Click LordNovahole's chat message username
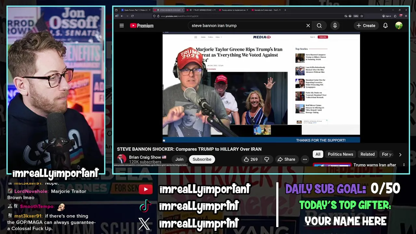Viewport: 416px width, 234px height. (32, 191)
